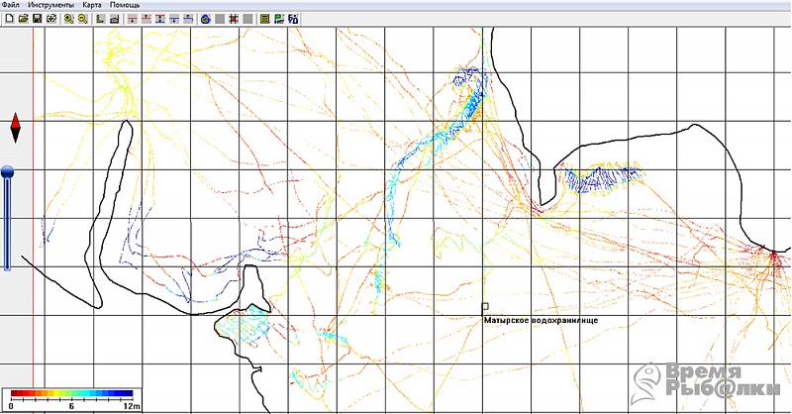The width and height of the screenshot is (792, 414).
Task: Click the green flag marker icon
Action: click(279, 19)
